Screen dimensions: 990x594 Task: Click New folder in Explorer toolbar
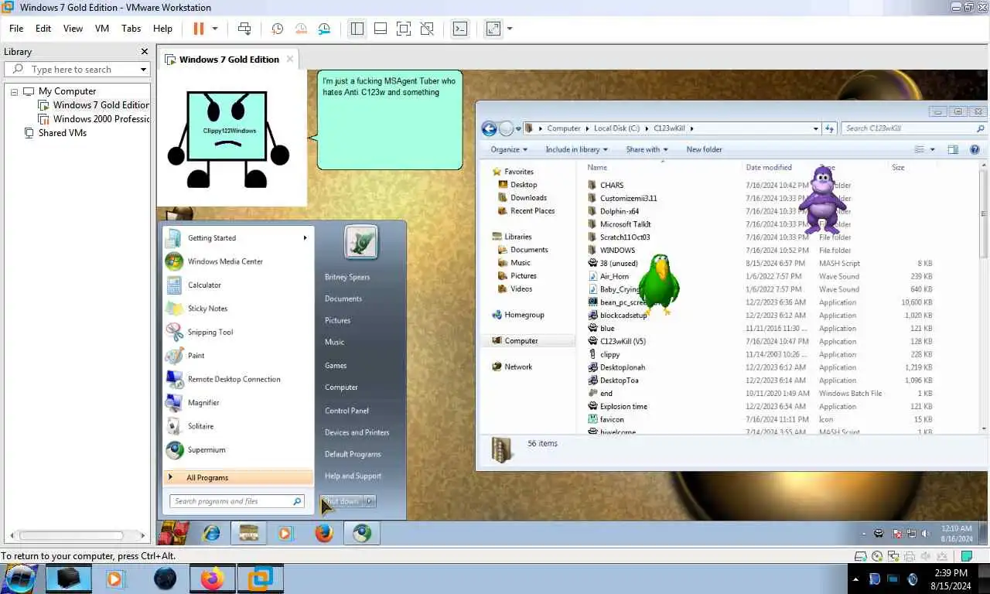pos(704,149)
